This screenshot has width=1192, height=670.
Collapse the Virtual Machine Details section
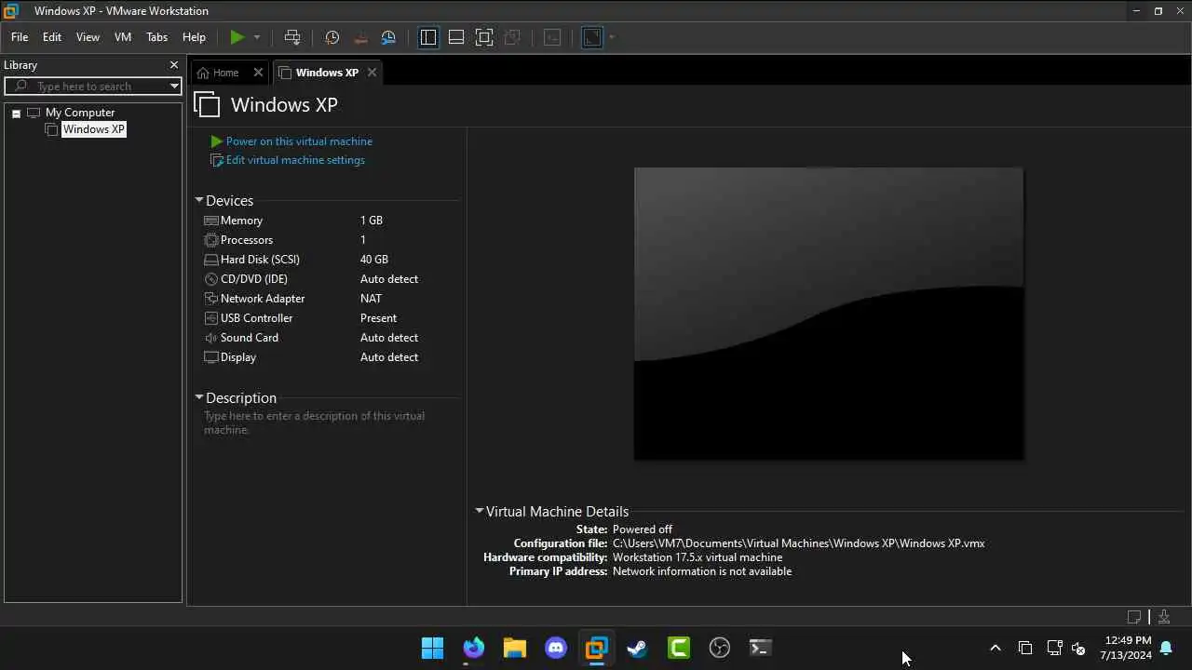[480, 511]
